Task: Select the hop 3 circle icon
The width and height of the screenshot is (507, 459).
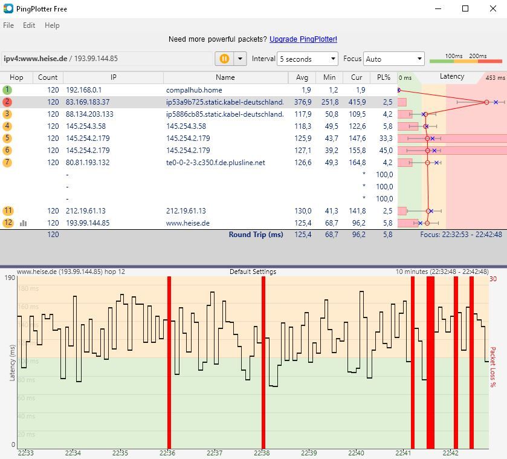Action: [7, 114]
